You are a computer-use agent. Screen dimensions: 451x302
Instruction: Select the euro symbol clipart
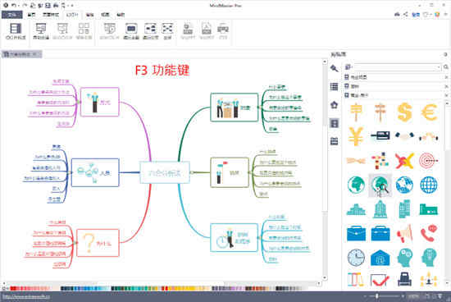point(429,112)
